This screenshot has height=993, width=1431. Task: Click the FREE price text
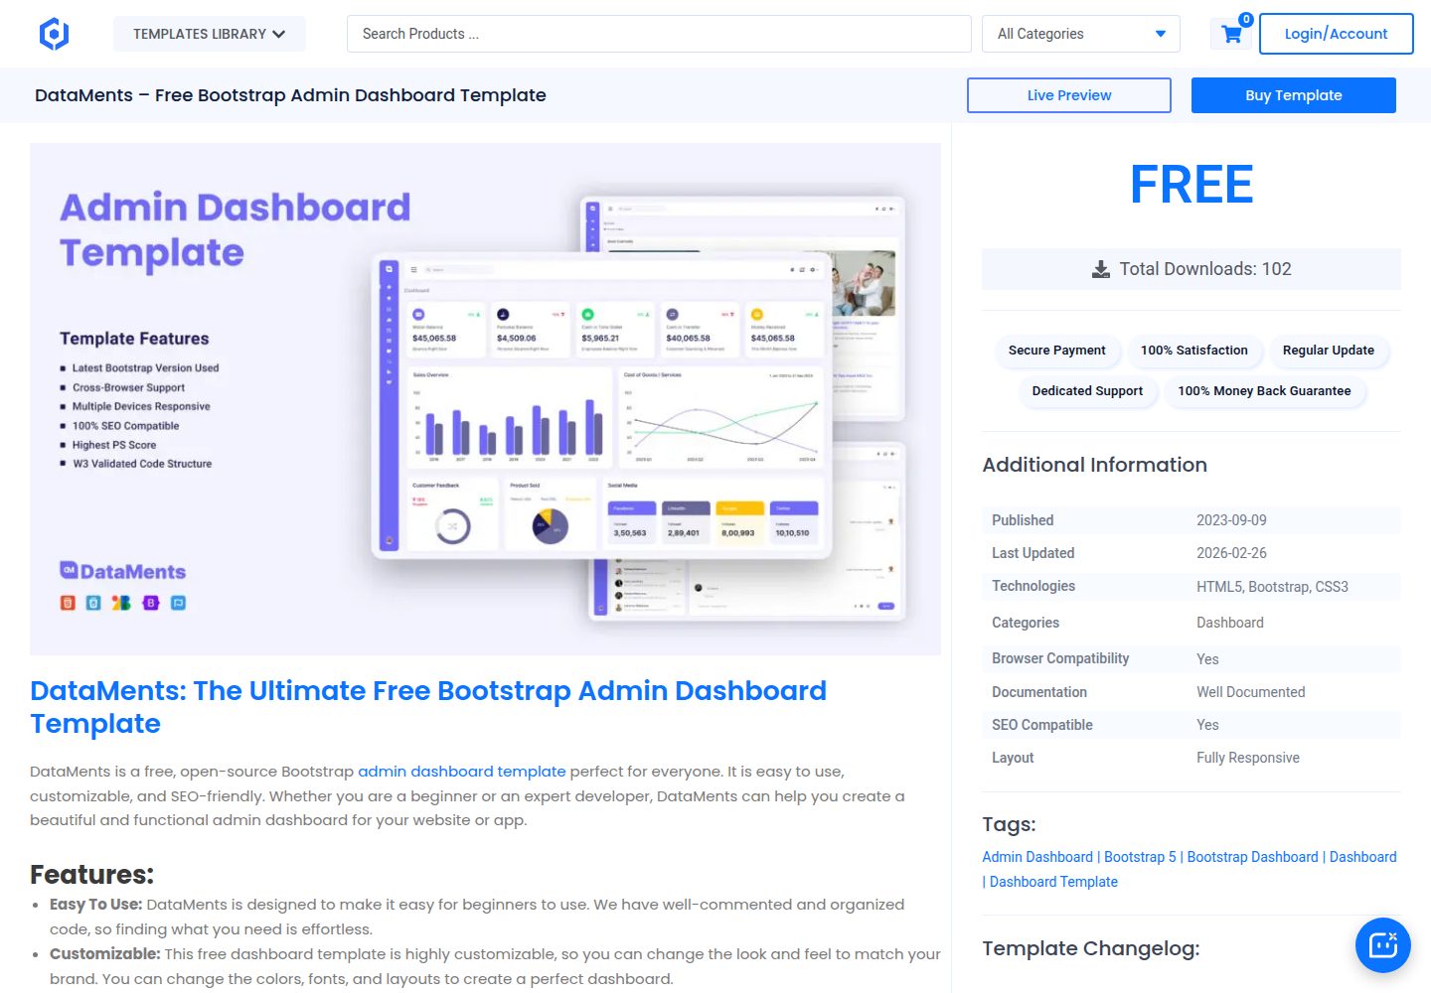[1192, 185]
